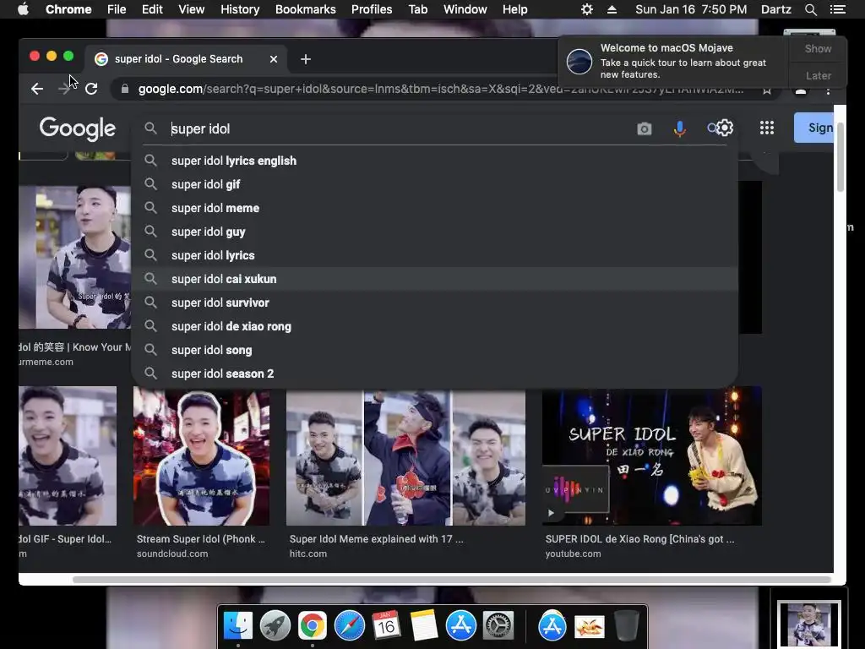Open the Google apps grid icon
This screenshot has width=865, height=649.
[x=767, y=128]
